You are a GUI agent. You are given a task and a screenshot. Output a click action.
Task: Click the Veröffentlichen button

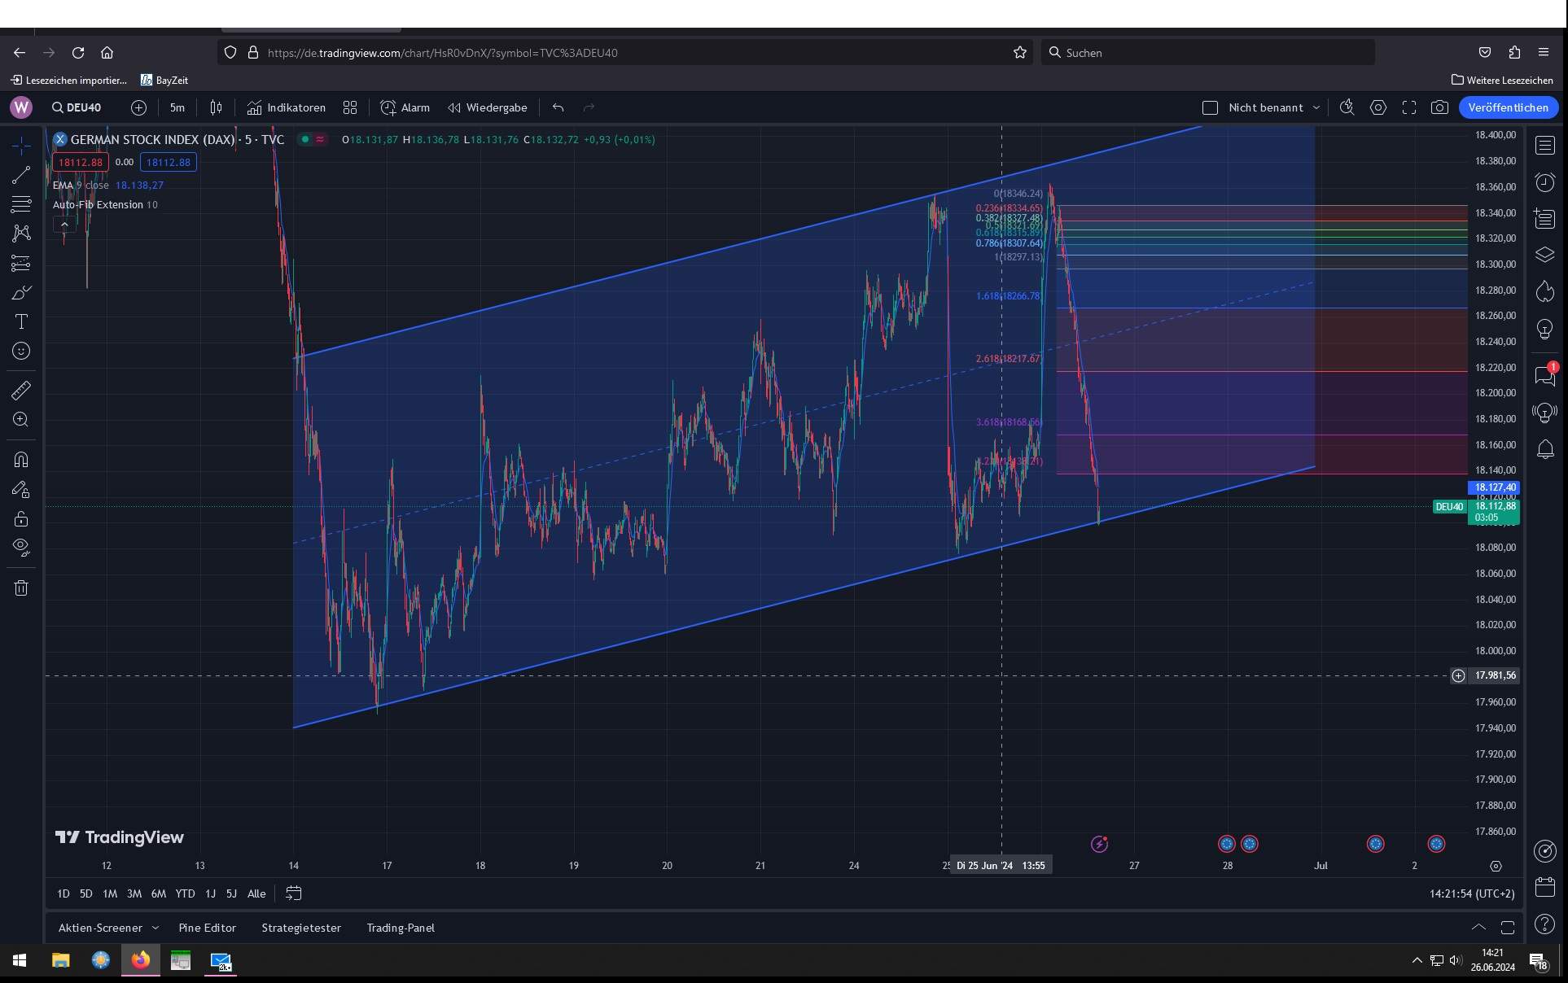[x=1509, y=107]
